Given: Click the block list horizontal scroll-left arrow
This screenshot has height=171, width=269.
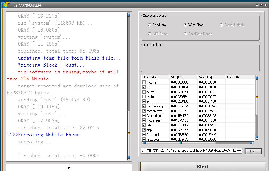Looking at the screenshot, I should point(144,143).
